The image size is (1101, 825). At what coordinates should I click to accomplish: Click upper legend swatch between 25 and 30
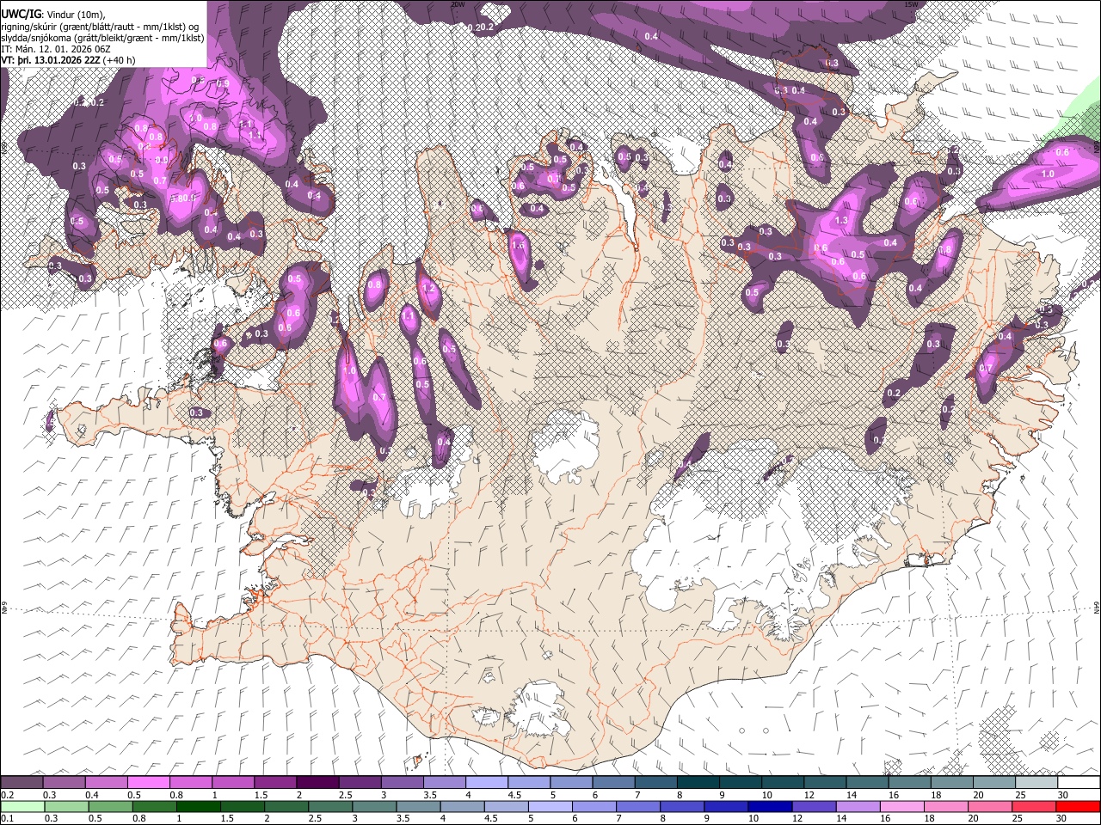pos(1036,783)
